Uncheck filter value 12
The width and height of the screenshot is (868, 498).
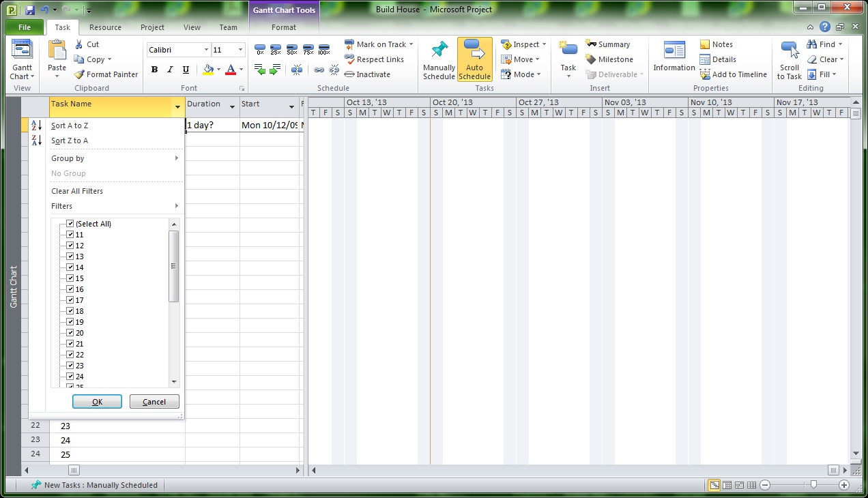(x=70, y=246)
